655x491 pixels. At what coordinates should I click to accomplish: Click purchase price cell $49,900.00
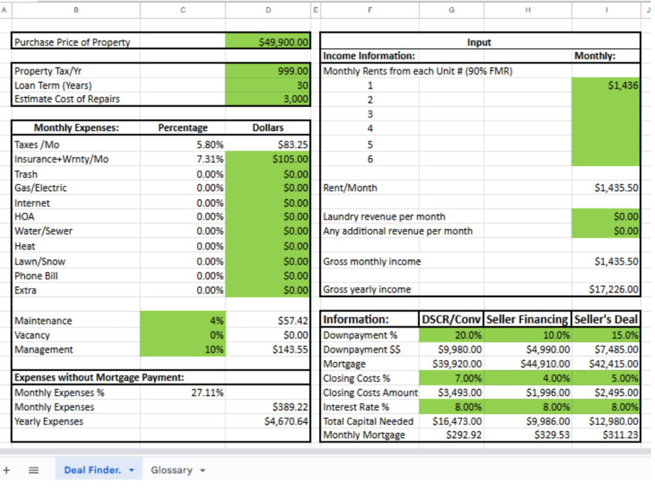268,42
